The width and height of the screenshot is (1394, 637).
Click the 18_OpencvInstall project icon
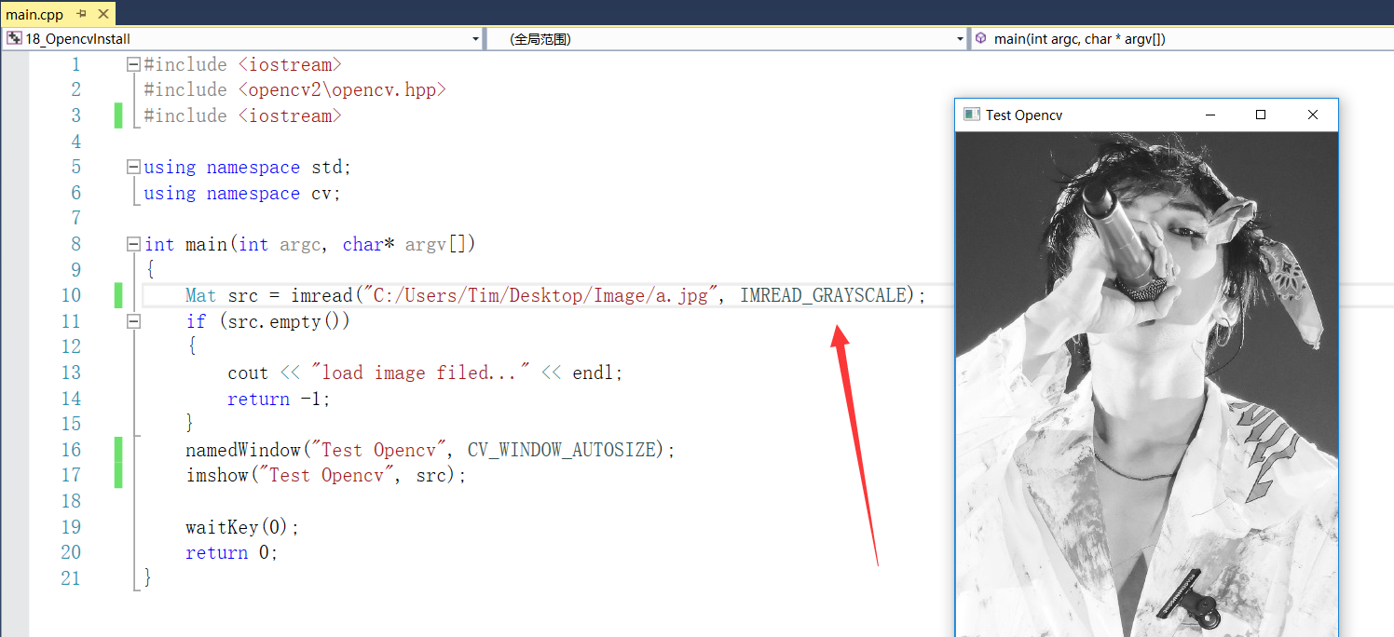[x=14, y=38]
